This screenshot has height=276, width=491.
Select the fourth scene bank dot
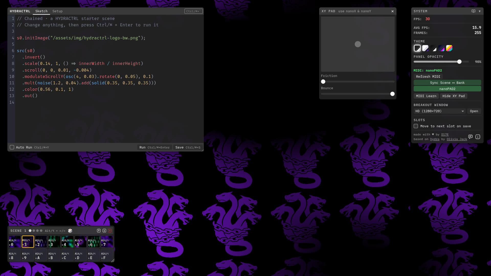click(41, 231)
